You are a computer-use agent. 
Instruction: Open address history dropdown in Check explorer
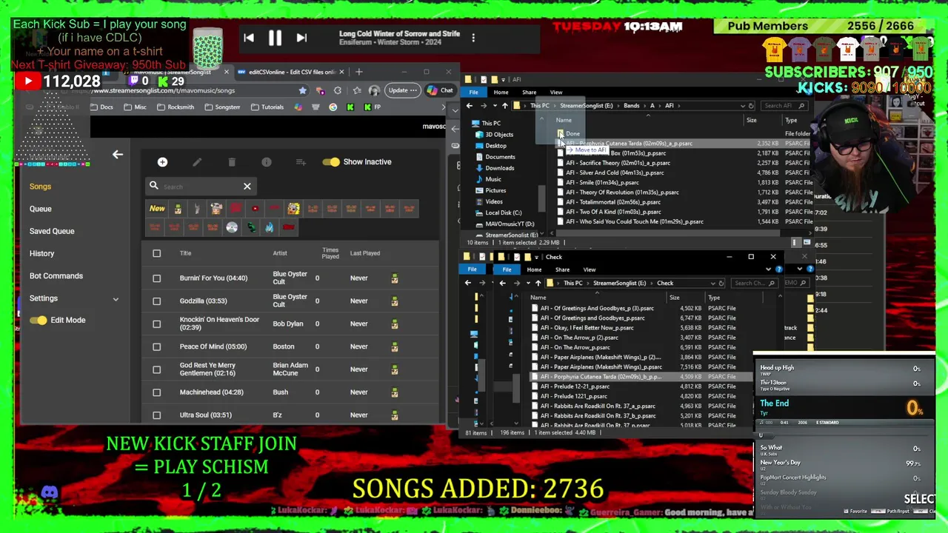pos(712,283)
